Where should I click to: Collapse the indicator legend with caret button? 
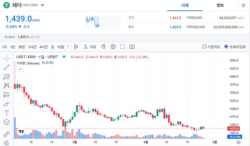20,69
